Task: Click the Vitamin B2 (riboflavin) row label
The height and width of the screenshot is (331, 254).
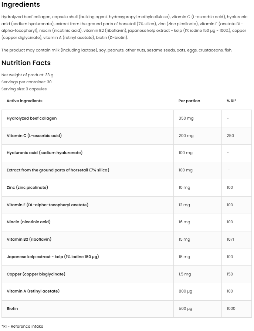Action: (x=29, y=239)
